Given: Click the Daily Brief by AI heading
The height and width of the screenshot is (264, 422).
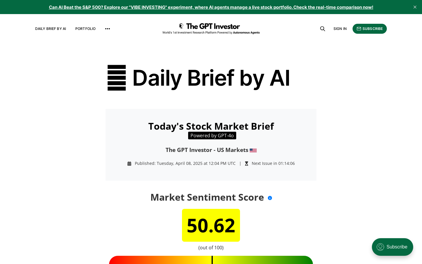Looking at the screenshot, I should [211, 78].
